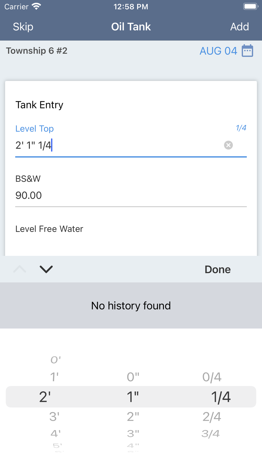Select 0" in the inches picker
This screenshot has width=262, height=465.
pos(133,377)
